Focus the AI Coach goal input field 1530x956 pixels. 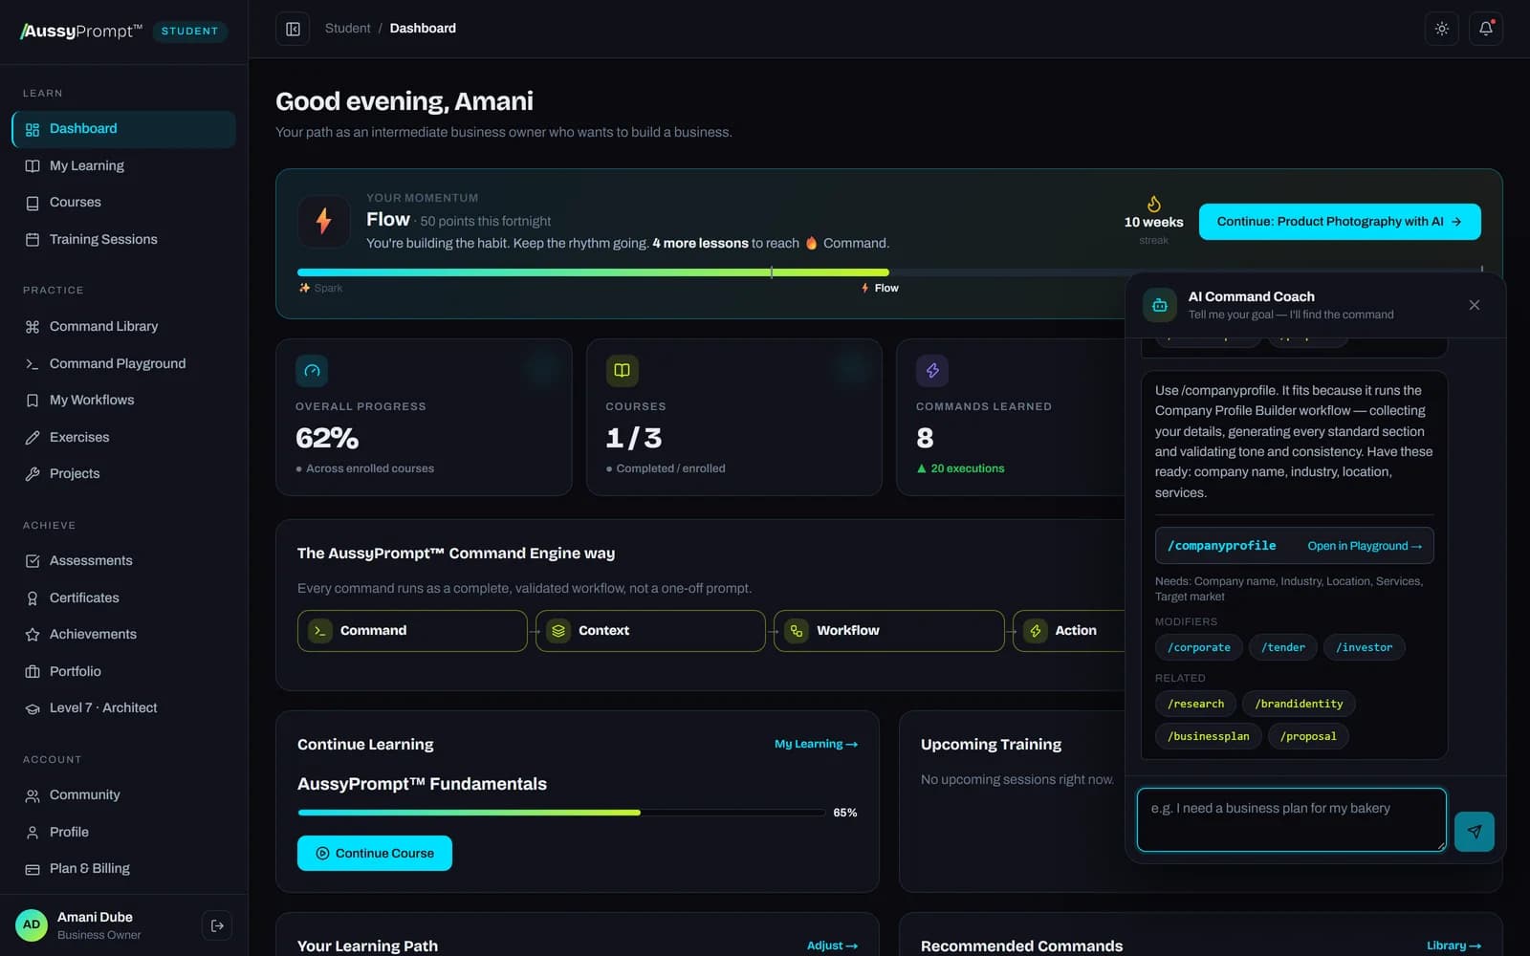click(x=1291, y=819)
